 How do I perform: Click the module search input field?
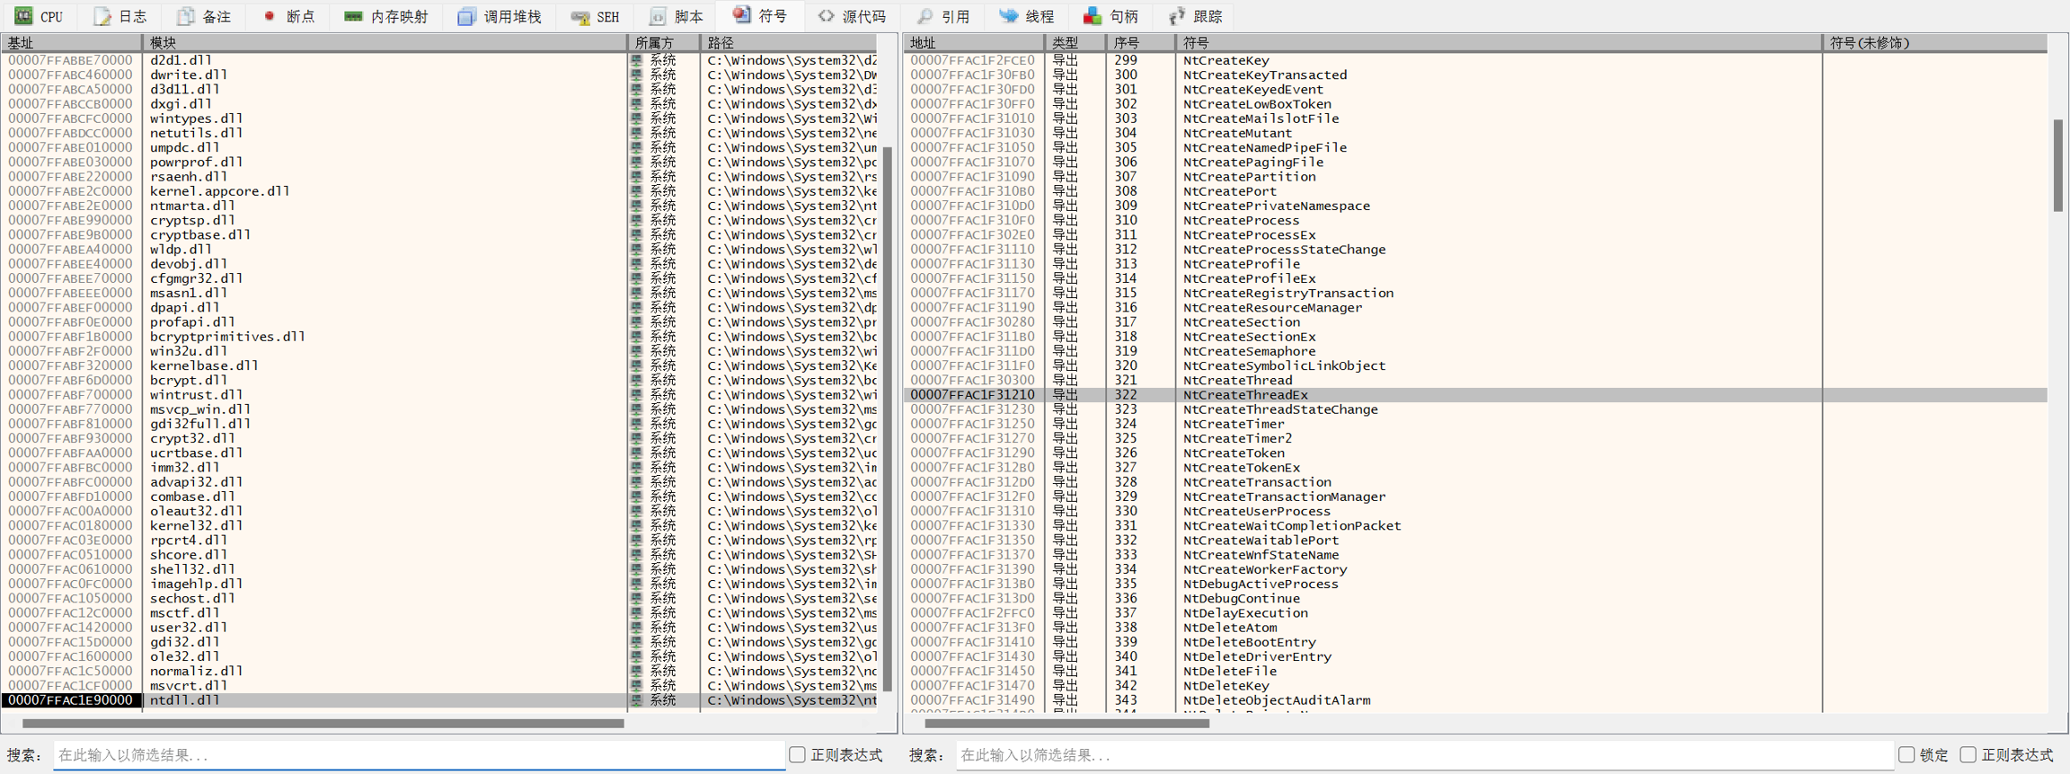[x=419, y=755]
